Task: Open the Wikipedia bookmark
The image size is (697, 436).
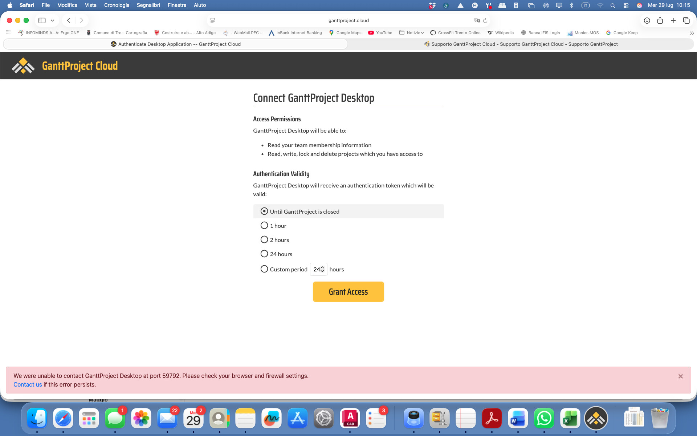Action: (x=501, y=33)
